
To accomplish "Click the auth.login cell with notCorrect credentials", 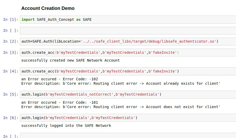I will tap(127, 94).
